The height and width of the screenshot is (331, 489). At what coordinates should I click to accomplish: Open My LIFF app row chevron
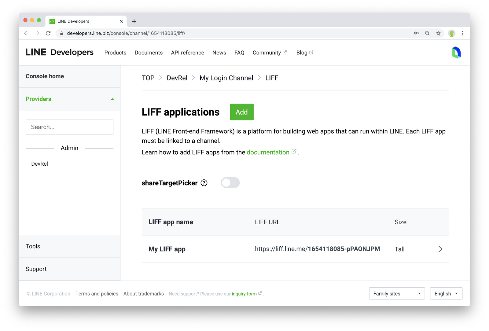440,249
